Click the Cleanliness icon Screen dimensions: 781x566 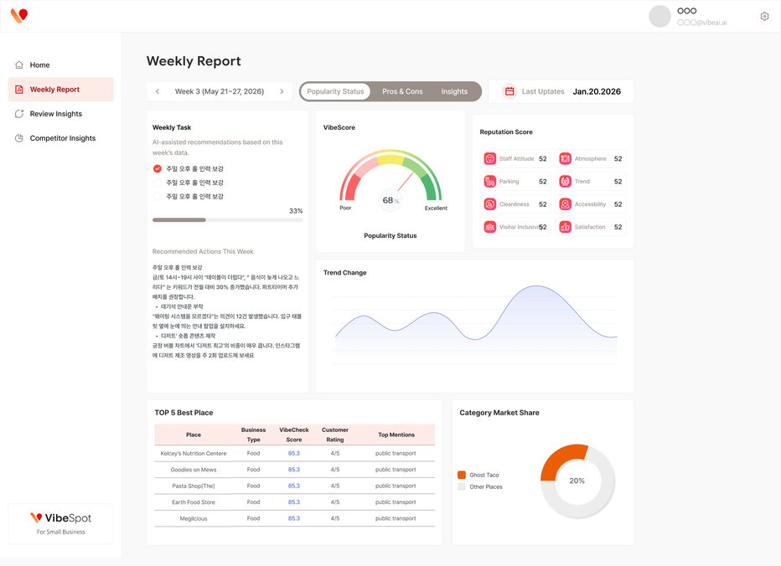click(490, 204)
